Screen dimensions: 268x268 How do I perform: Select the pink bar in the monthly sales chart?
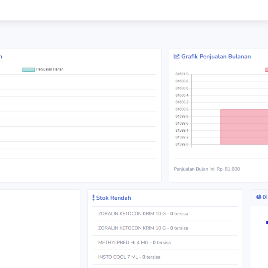pos(245,127)
